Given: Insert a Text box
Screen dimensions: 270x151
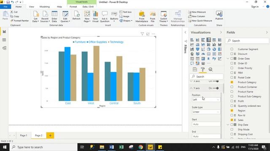Looking at the screenshot, I should click(x=126, y=12).
